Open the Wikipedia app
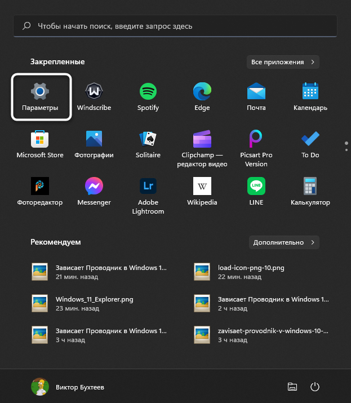 202,191
